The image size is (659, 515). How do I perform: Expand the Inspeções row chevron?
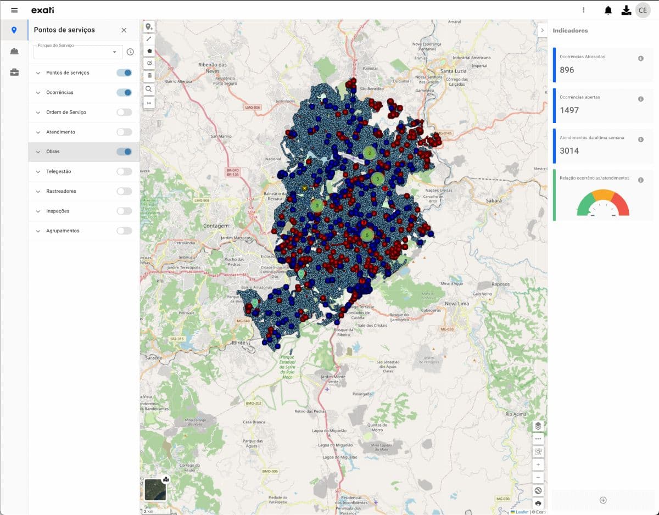tap(38, 211)
